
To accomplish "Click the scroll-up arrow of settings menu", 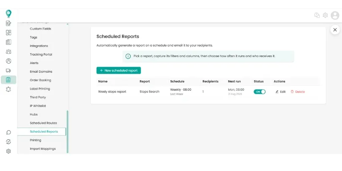I will click(68, 24).
